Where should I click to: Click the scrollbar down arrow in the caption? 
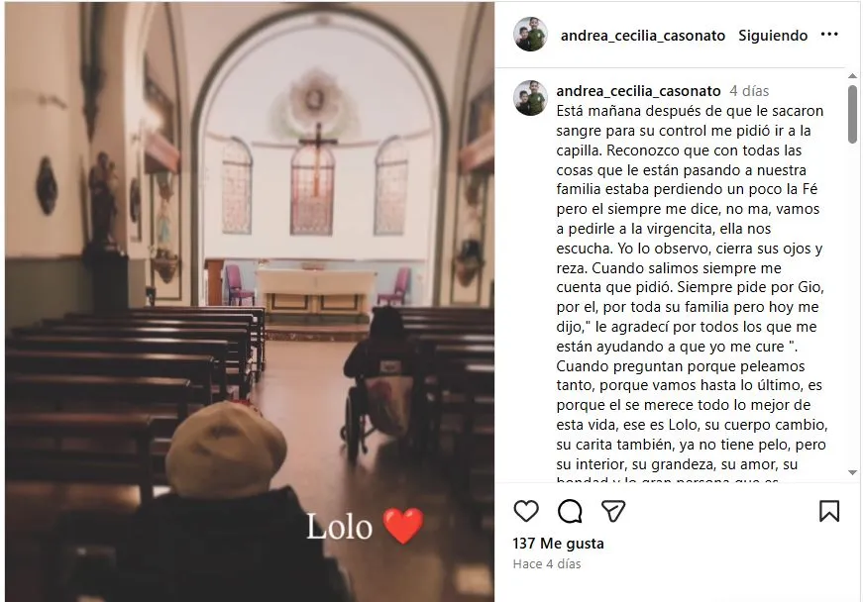852,472
